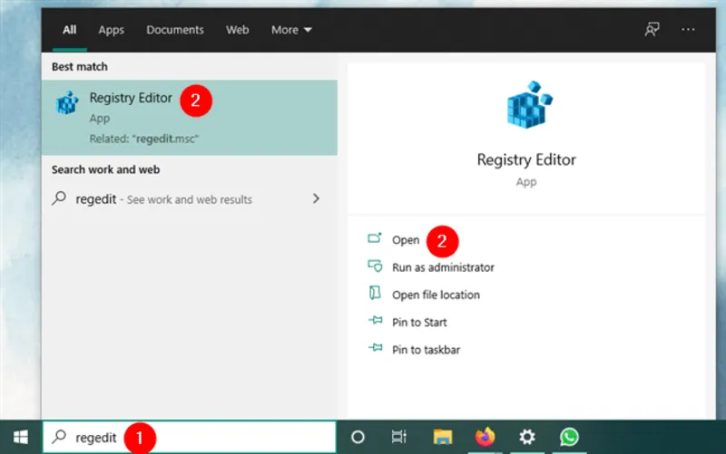Image resolution: width=726 pixels, height=454 pixels.
Task: Open Settings gear on the taskbar
Action: pyautogui.click(x=527, y=436)
